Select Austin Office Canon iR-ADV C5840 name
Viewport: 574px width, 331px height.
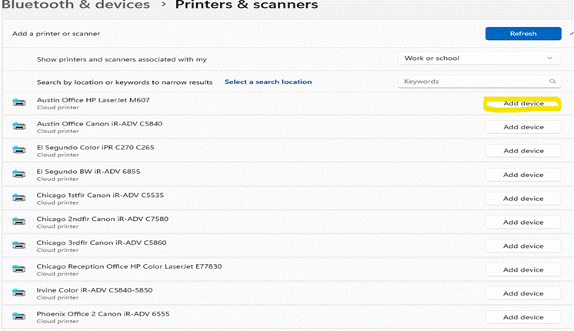[99, 123]
